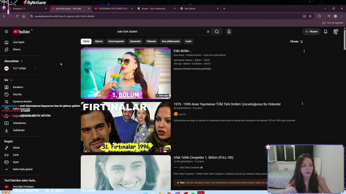The image size is (346, 194).
Task: Open the YouTube account avatar menu
Action: [x=336, y=32]
